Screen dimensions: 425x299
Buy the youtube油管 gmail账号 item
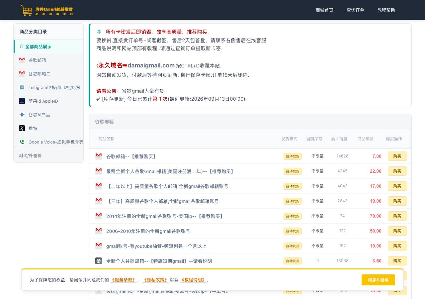tap(397, 246)
